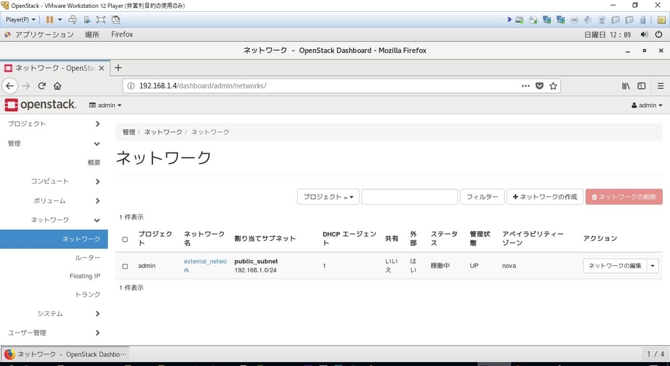This screenshot has width=670, height=366.
Task: Go to Firefox home page
Action: (58, 86)
